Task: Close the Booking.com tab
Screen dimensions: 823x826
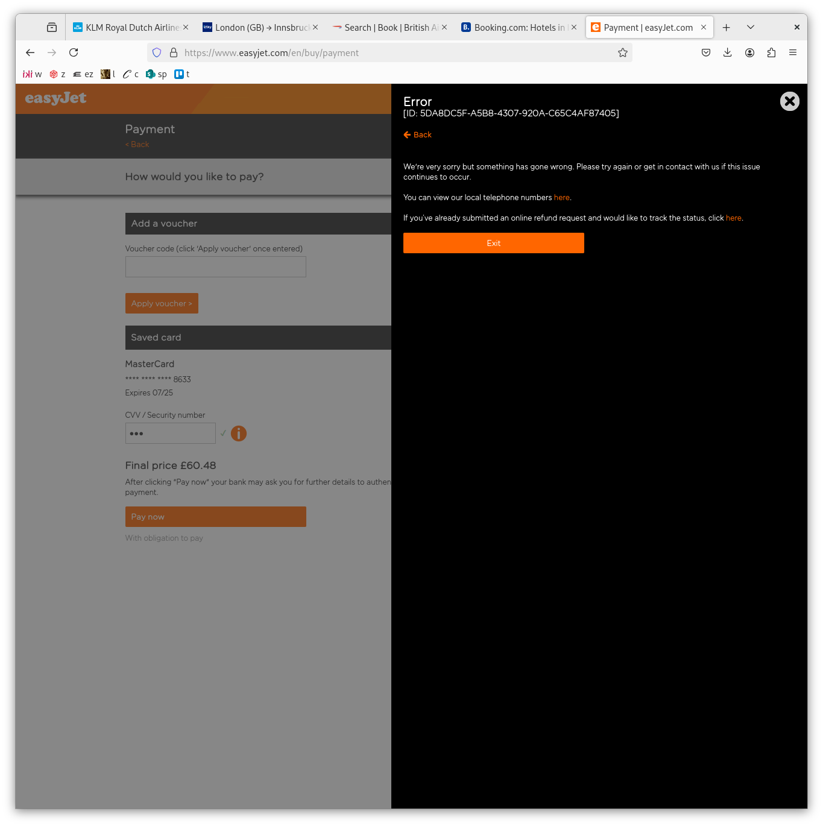Action: tap(574, 27)
